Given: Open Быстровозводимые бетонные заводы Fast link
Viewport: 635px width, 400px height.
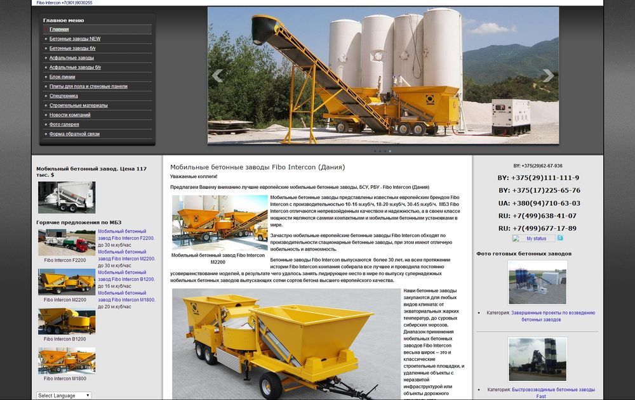Looking at the screenshot, I should [x=553, y=393].
